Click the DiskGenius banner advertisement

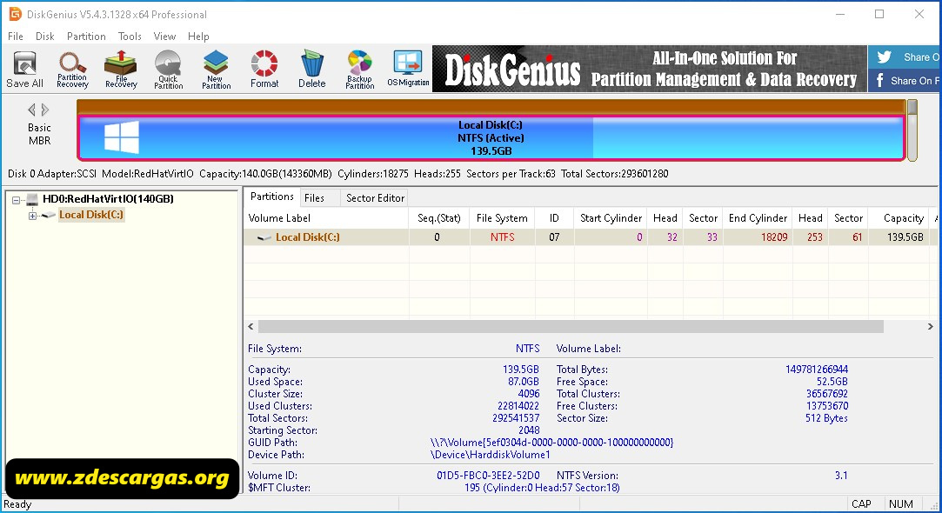coord(650,69)
